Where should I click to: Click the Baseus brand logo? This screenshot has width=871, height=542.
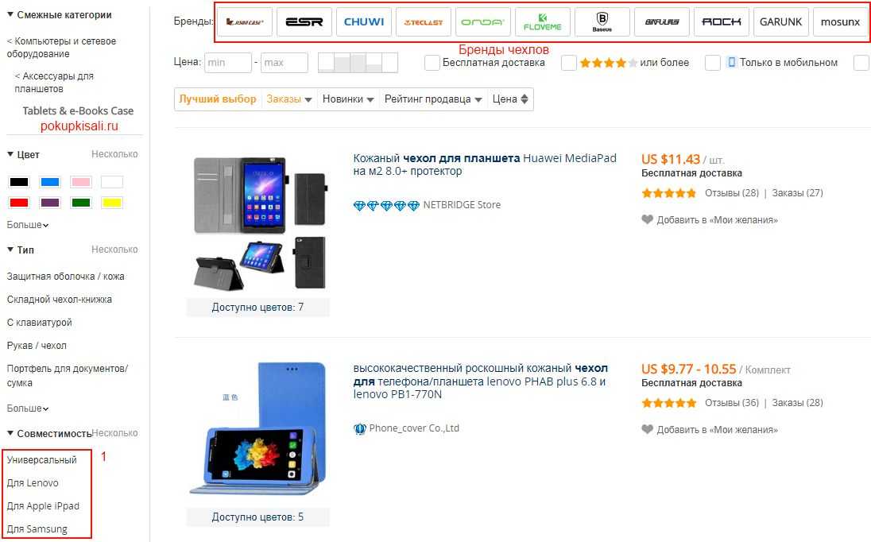coord(602,22)
